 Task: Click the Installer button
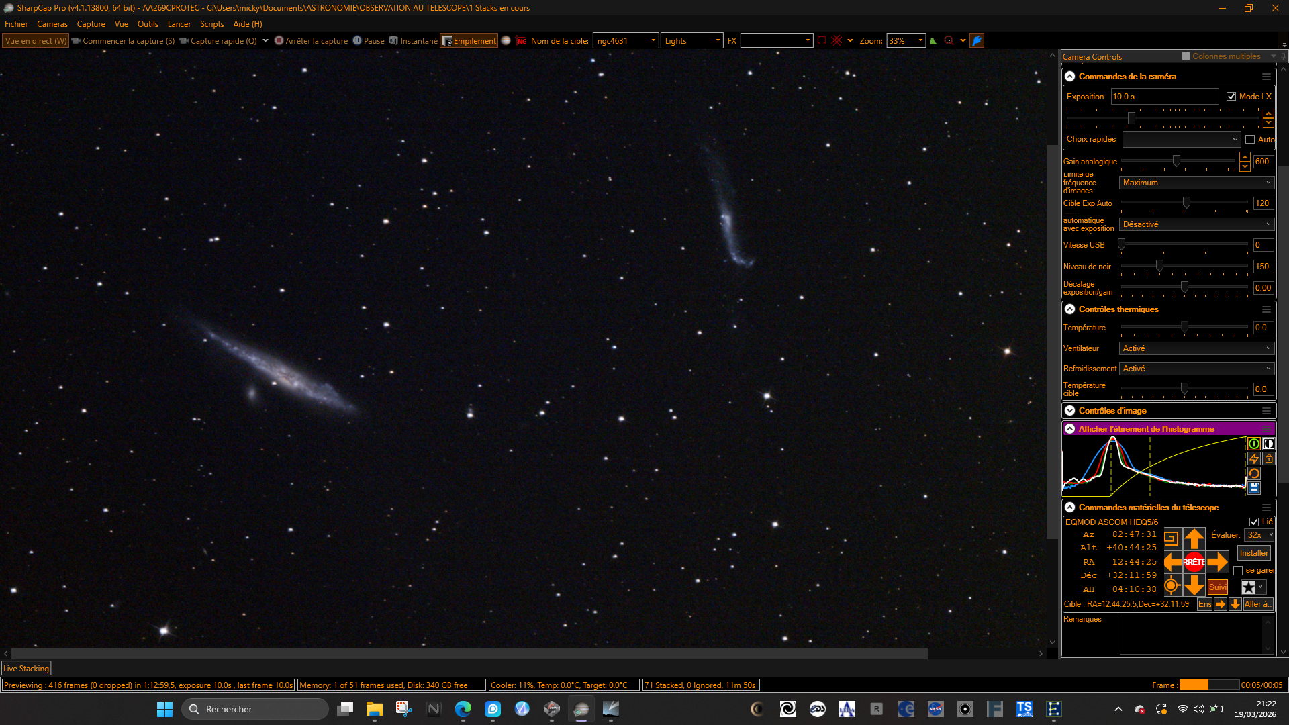[x=1253, y=553]
